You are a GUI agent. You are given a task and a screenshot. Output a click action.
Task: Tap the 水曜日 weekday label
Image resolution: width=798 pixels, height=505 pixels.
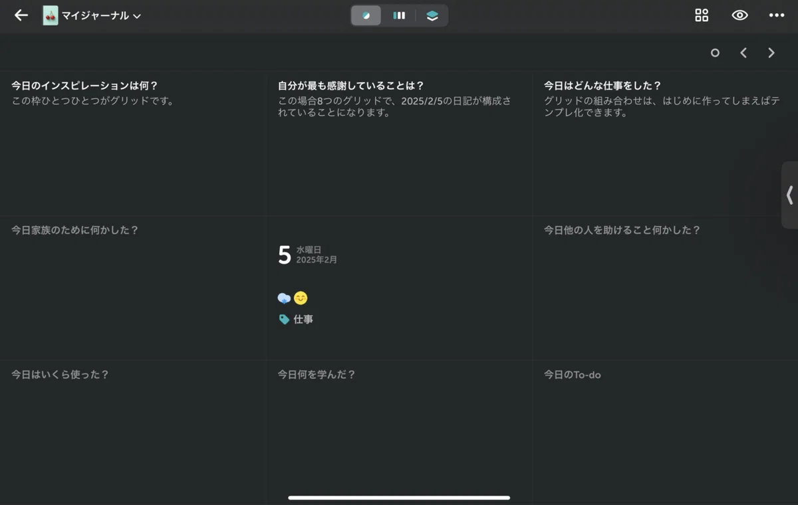[309, 250]
